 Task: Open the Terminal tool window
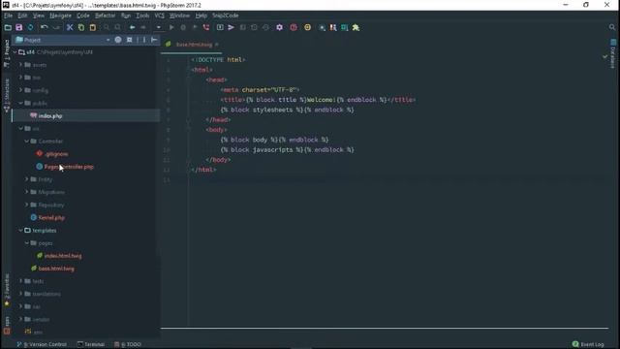tap(91, 344)
